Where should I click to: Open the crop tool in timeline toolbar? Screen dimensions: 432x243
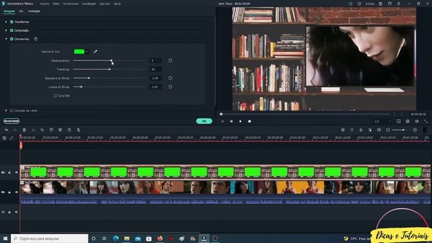[42, 130]
